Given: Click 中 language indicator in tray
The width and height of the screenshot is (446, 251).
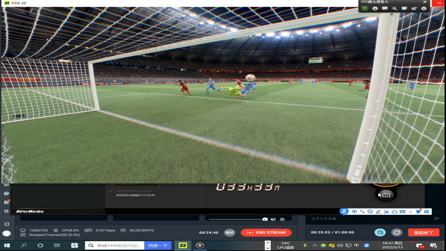Looking at the screenshot, I should point(356,245).
